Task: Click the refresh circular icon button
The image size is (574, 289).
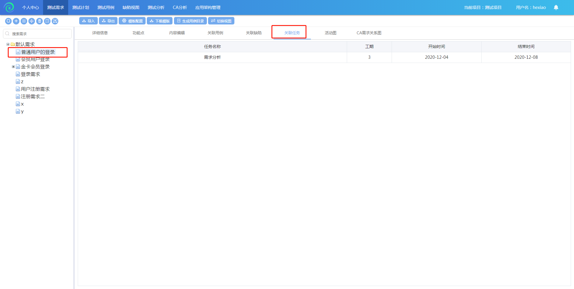Action: [x=8, y=21]
